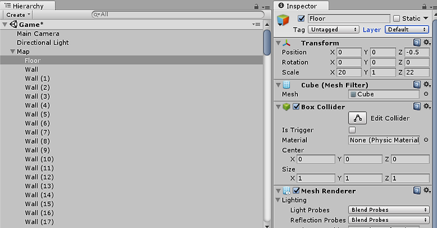The width and height of the screenshot is (437, 228).
Task: Open the Transform component gear menu
Action: point(427,42)
